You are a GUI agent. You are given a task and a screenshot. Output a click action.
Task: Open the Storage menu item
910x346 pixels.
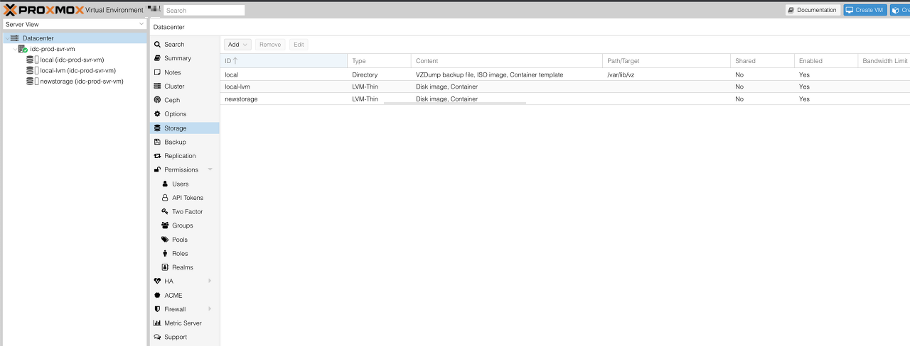(x=185, y=128)
